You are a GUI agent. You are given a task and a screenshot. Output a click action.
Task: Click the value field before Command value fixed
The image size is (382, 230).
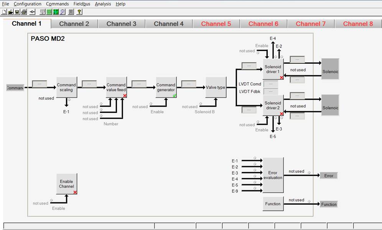tap(89, 84)
